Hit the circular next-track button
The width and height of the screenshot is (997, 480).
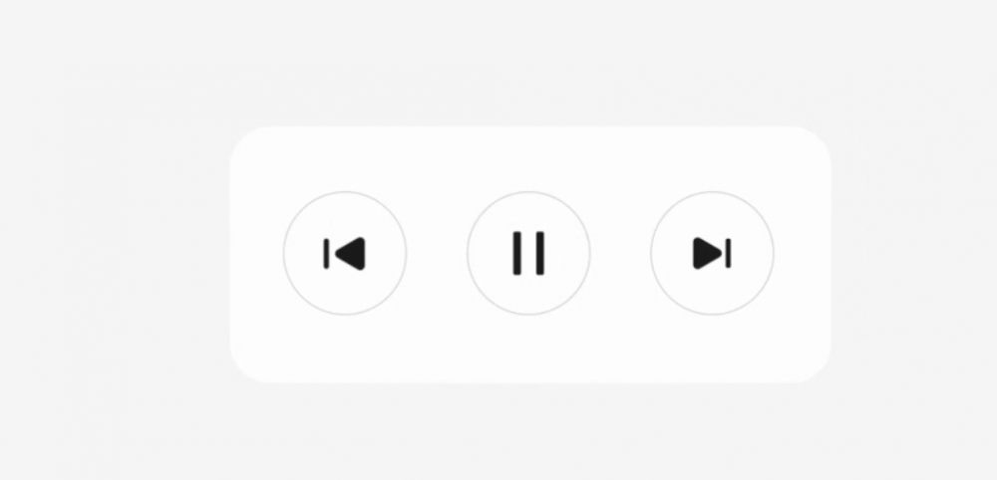[x=712, y=253]
